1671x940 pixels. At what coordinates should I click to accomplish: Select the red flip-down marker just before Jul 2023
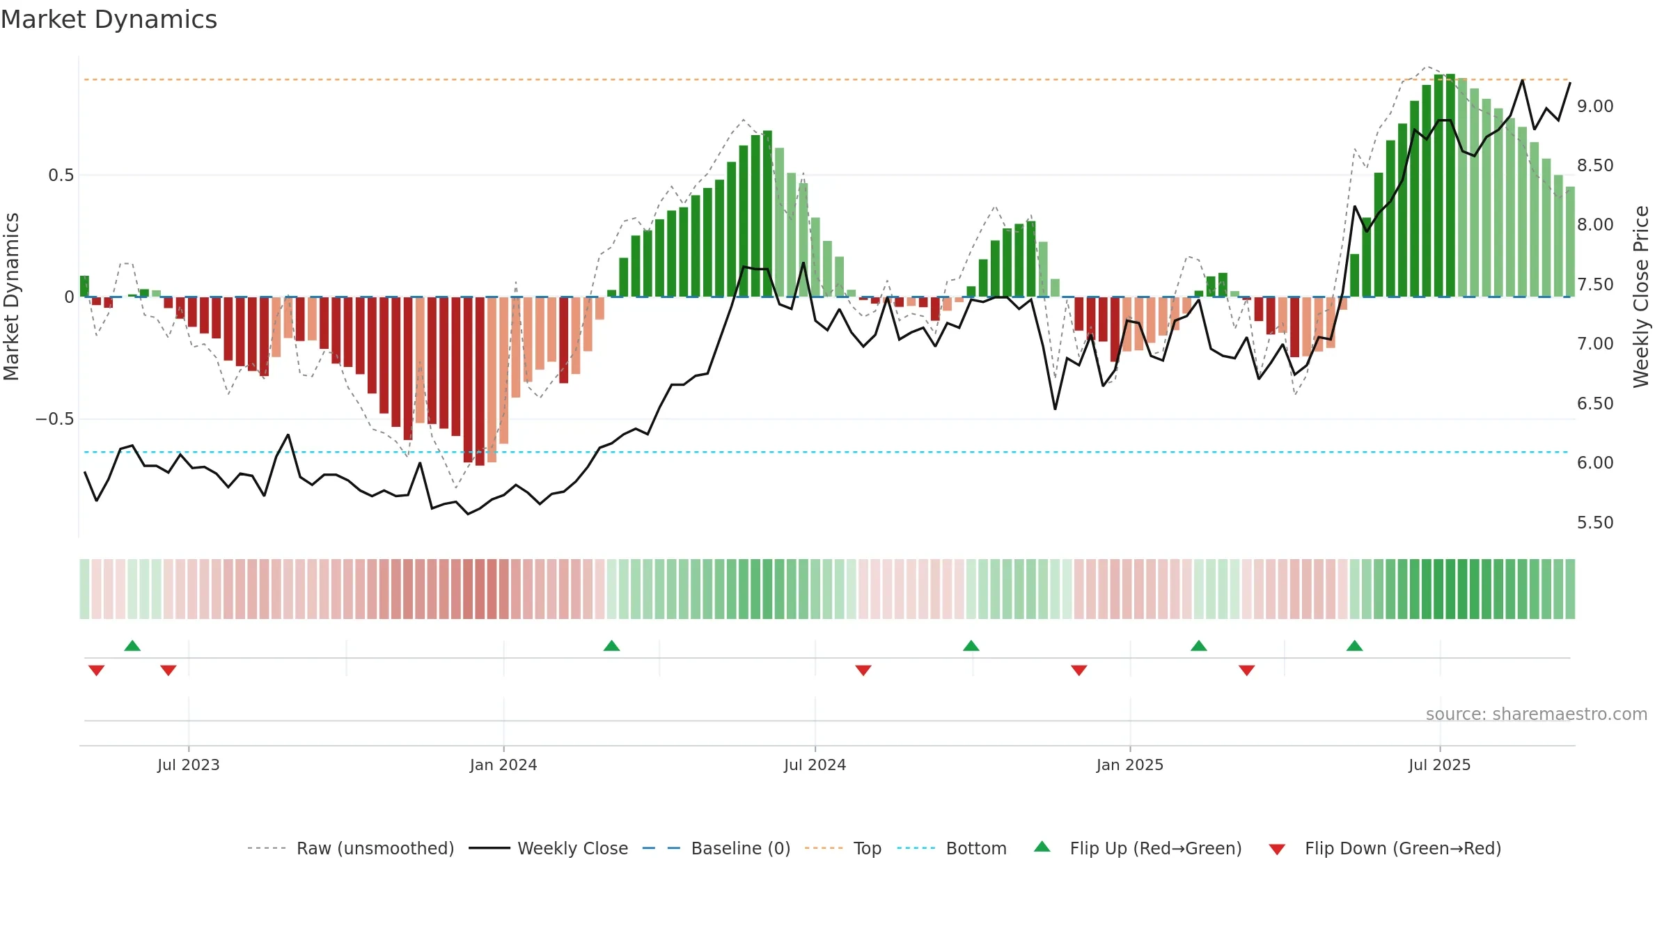tap(168, 671)
